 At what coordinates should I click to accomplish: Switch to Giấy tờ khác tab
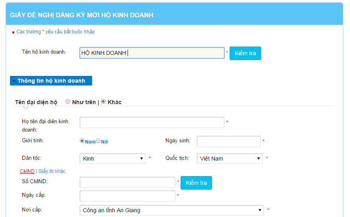coord(52,171)
